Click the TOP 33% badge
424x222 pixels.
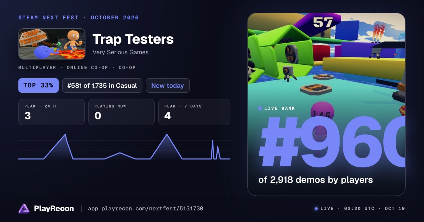pyautogui.click(x=39, y=85)
